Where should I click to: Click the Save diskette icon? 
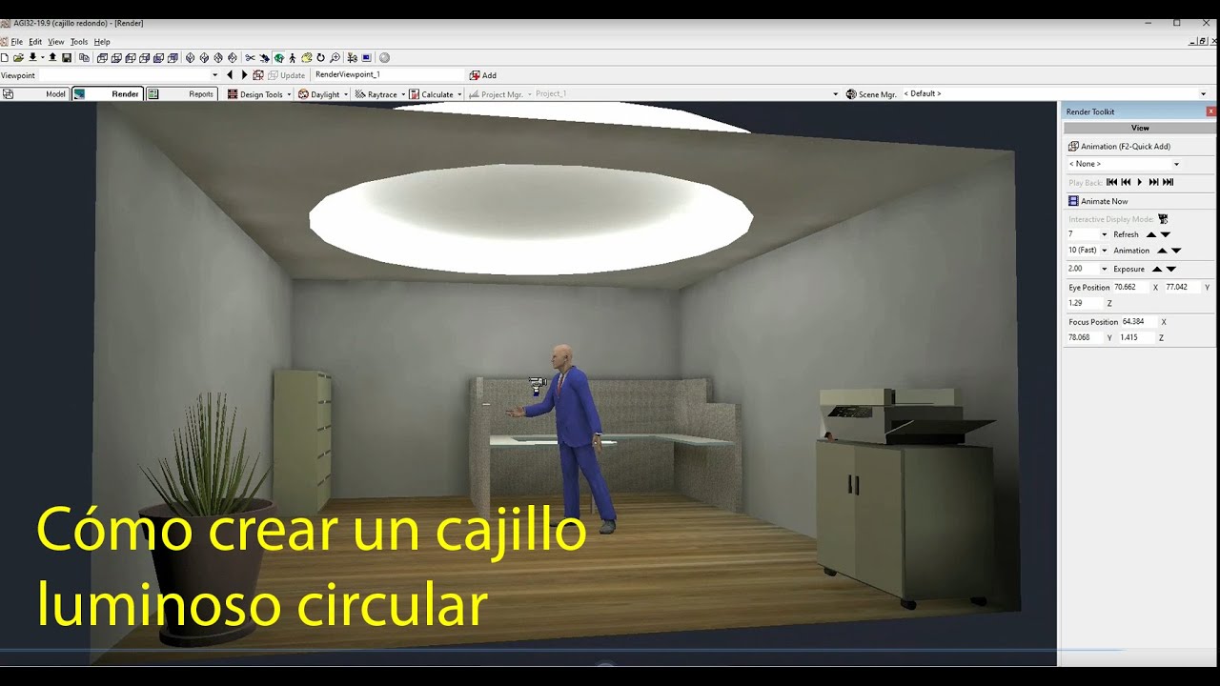67,58
